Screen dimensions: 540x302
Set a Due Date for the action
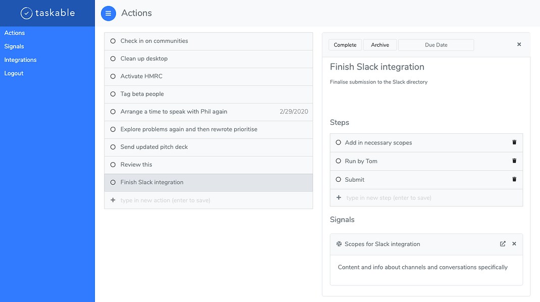[x=436, y=45]
